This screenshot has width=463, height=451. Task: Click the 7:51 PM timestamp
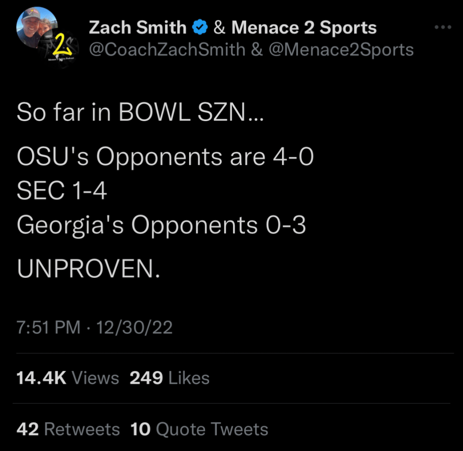coord(48,328)
